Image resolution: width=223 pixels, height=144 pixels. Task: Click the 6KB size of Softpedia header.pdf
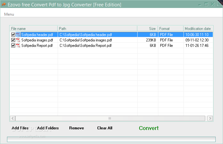pyautogui.click(x=153, y=35)
